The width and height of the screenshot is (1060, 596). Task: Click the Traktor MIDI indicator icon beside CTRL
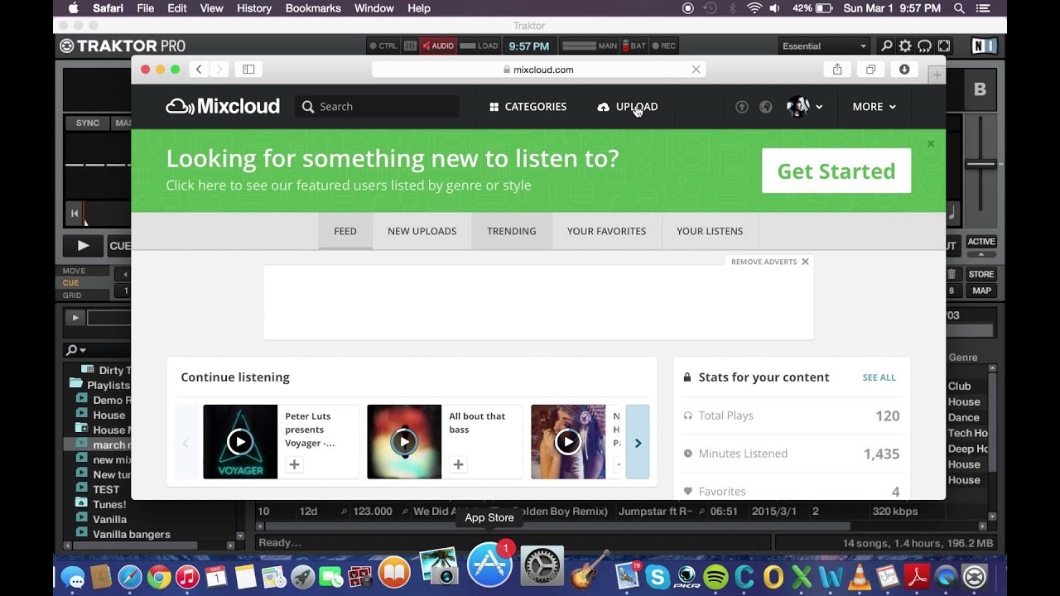[x=411, y=46]
